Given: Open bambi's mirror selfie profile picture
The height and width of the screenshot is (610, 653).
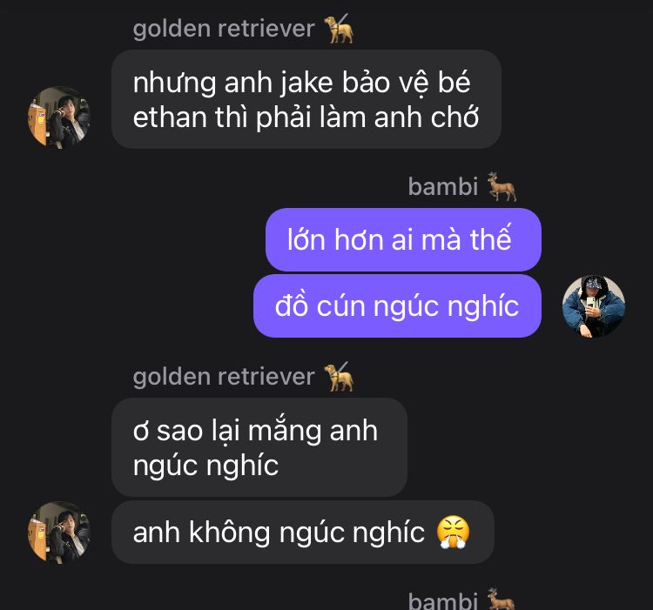Looking at the screenshot, I should [x=594, y=305].
